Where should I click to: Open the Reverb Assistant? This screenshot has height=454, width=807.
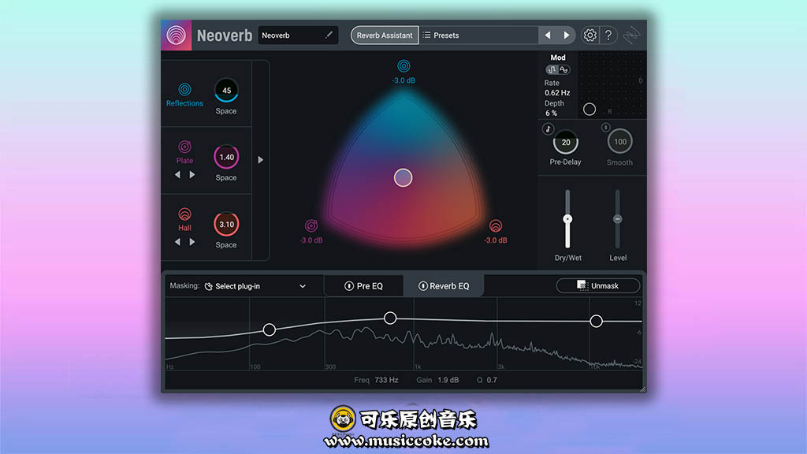click(x=385, y=35)
